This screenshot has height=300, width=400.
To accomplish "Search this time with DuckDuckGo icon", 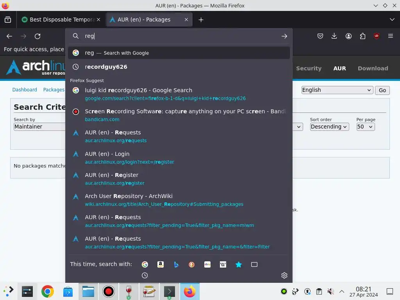I will tap(191, 264).
